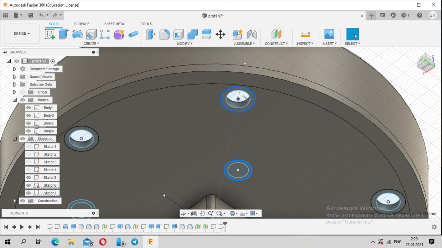Image resolution: width=442 pixels, height=248 pixels.
Task: Select the Combine tool
Action: pos(193,34)
